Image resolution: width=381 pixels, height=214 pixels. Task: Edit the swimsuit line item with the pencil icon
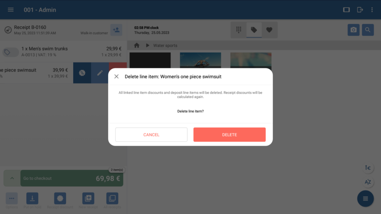100,73
